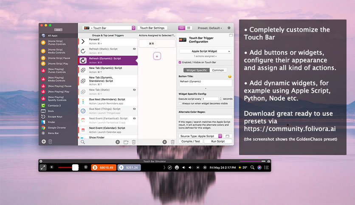Switch to Widget Specific tab

pos(197,70)
